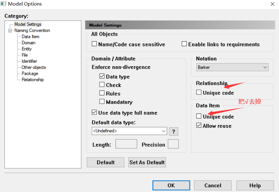Click the question mark data type button
This screenshot has width=279, height=192.
click(173, 131)
